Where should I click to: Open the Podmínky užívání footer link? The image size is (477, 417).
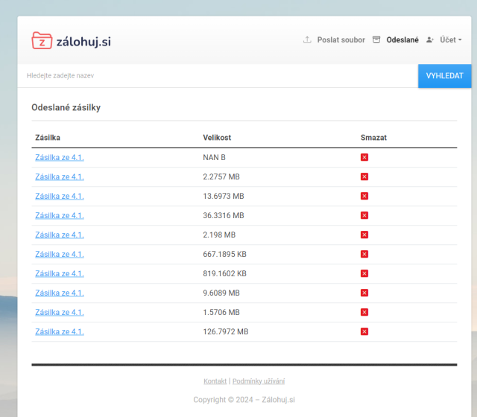click(259, 381)
